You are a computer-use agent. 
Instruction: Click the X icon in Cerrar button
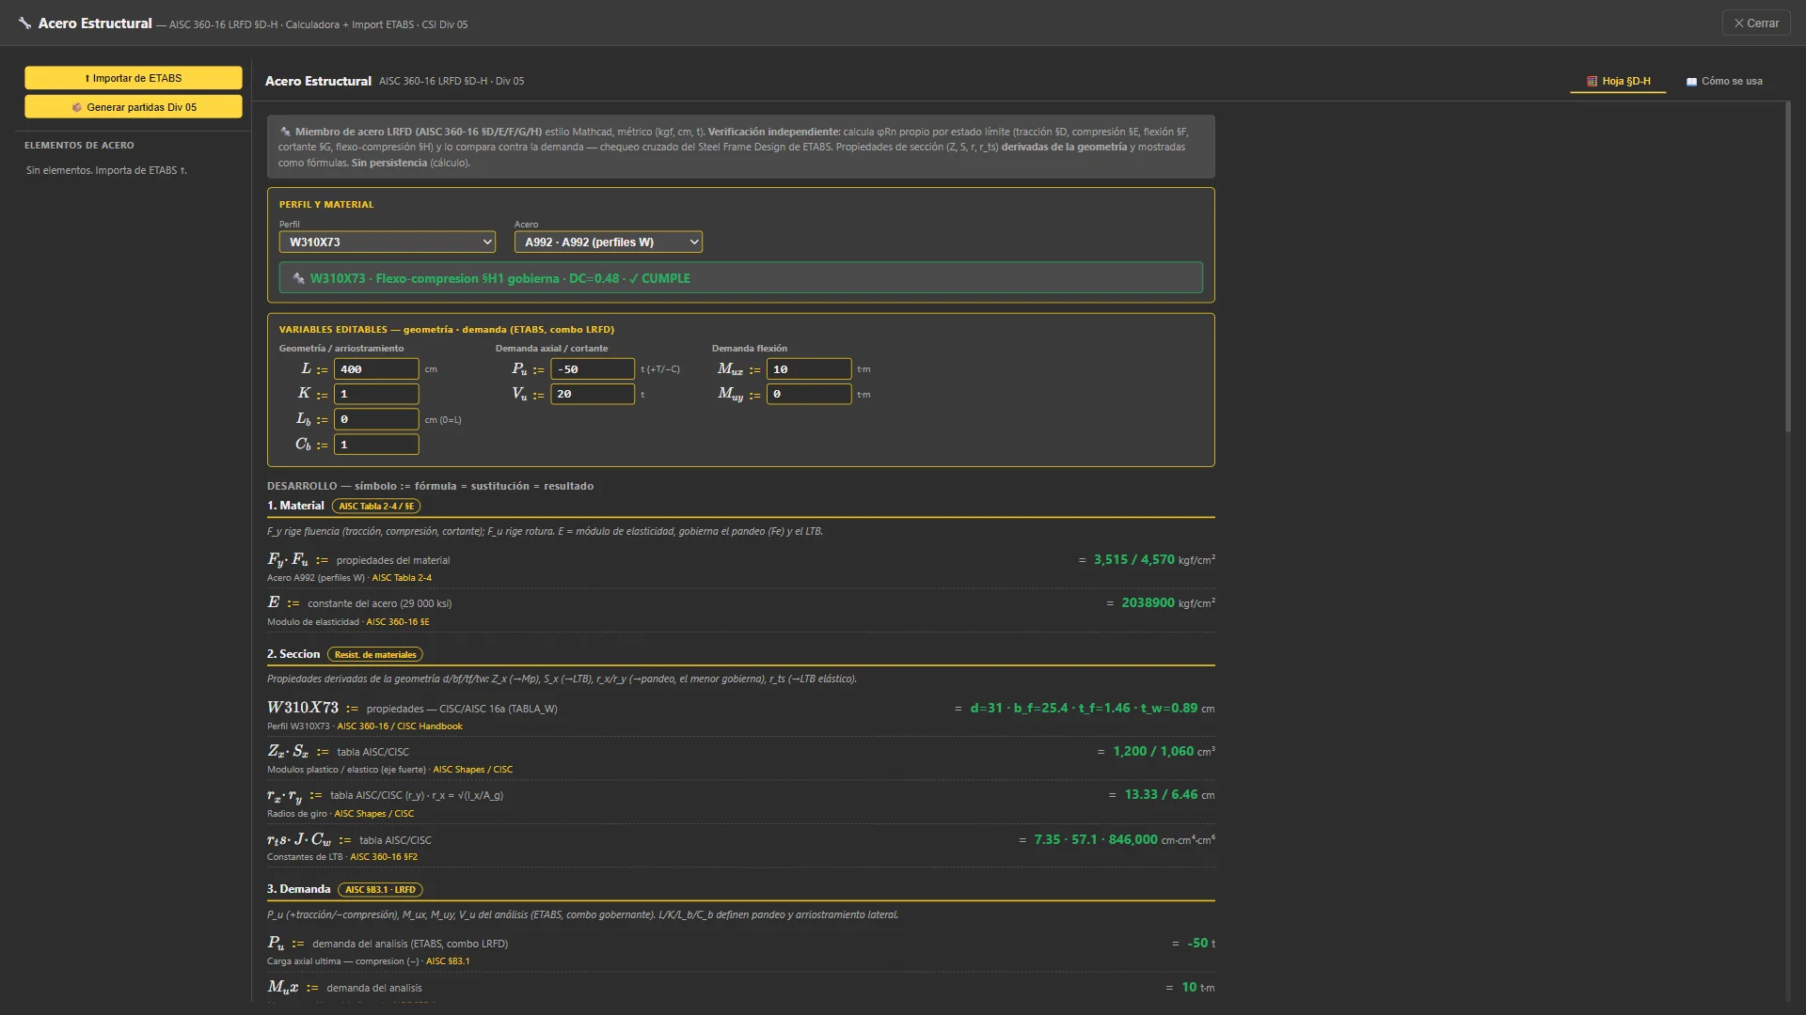click(1739, 23)
